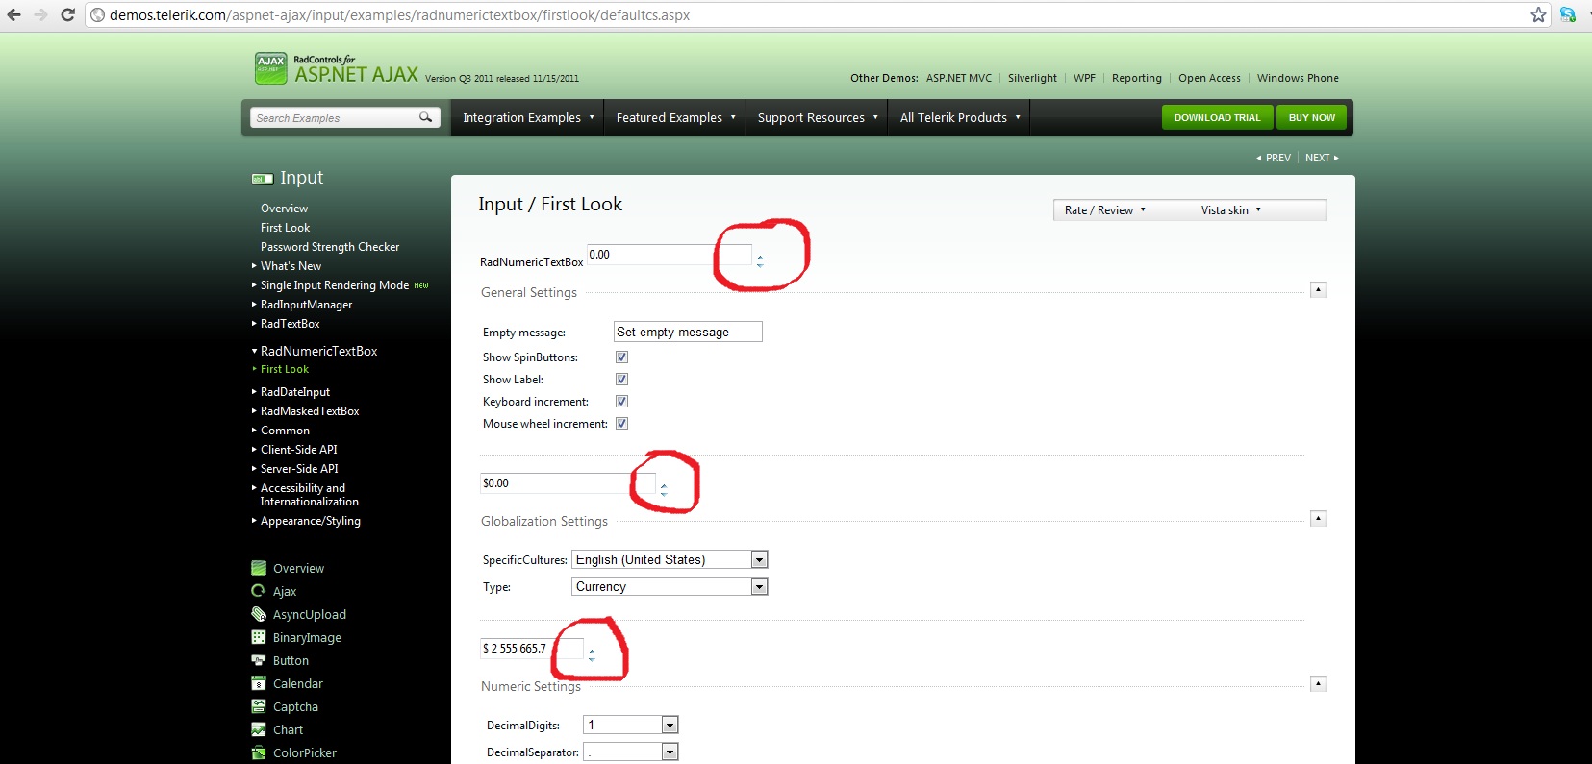Go to the NEXT example
Viewport: 1592px width, 764px height.
pos(1322,158)
